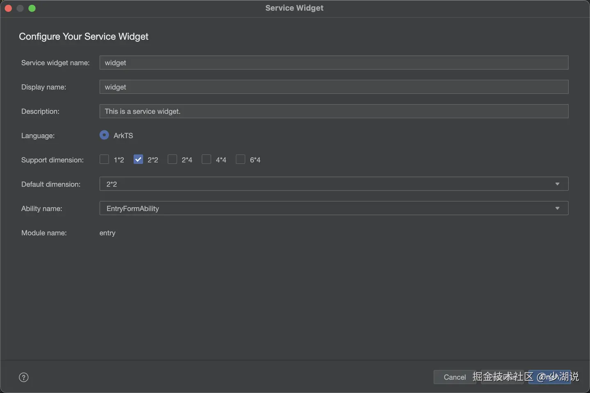This screenshot has height=393, width=590.
Task: Click the Service Widget title bar text
Action: pos(294,8)
